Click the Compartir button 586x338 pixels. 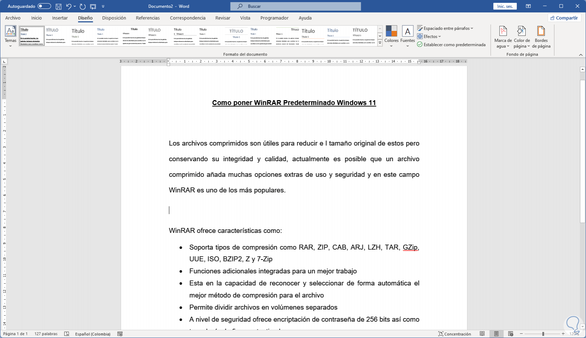click(x=564, y=18)
